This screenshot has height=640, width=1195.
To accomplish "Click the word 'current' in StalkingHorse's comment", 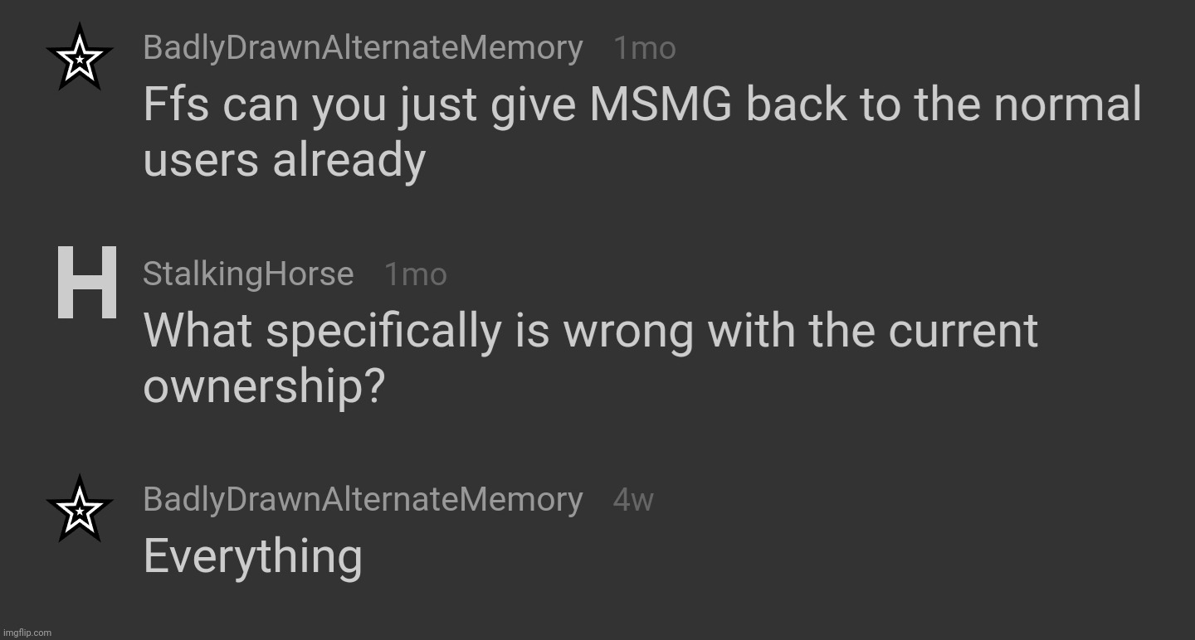I will [963, 331].
